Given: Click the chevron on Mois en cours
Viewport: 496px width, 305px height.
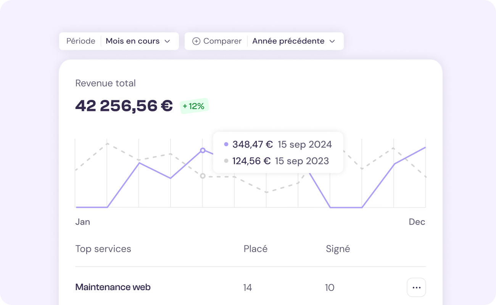Looking at the screenshot, I should [x=168, y=41].
